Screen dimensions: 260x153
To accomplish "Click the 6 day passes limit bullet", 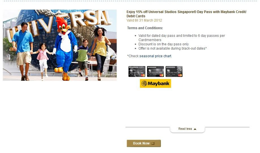I will pos(182,38).
